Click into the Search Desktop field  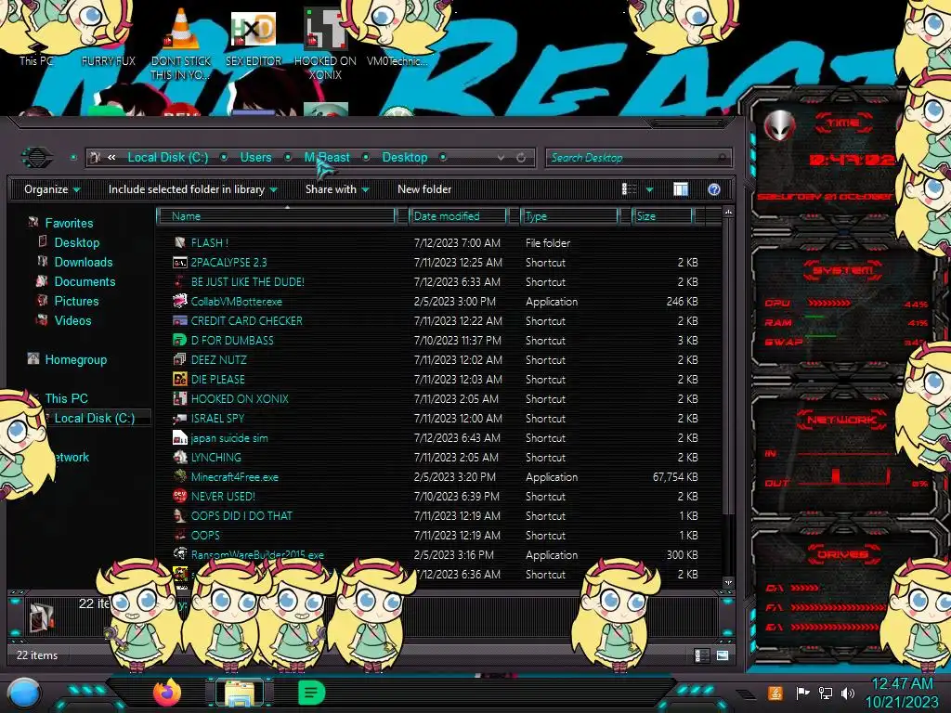(x=638, y=158)
